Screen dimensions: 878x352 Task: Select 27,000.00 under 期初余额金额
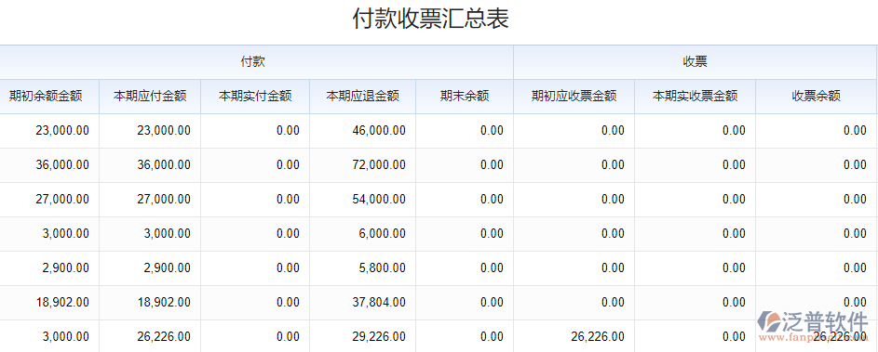click(x=62, y=200)
